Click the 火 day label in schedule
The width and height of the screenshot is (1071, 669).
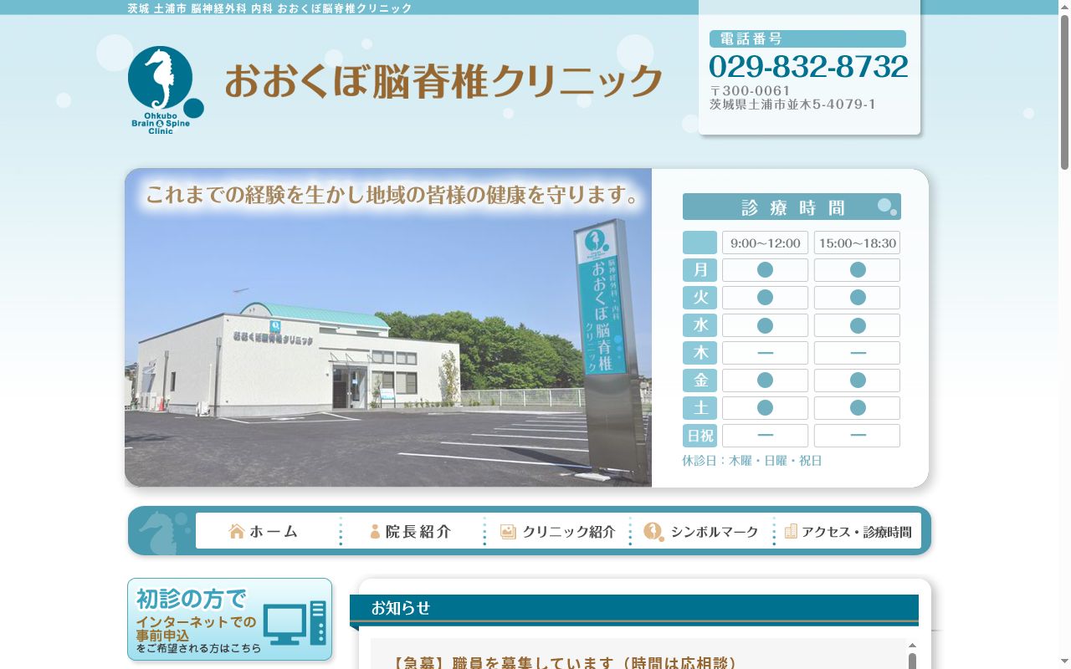699,298
